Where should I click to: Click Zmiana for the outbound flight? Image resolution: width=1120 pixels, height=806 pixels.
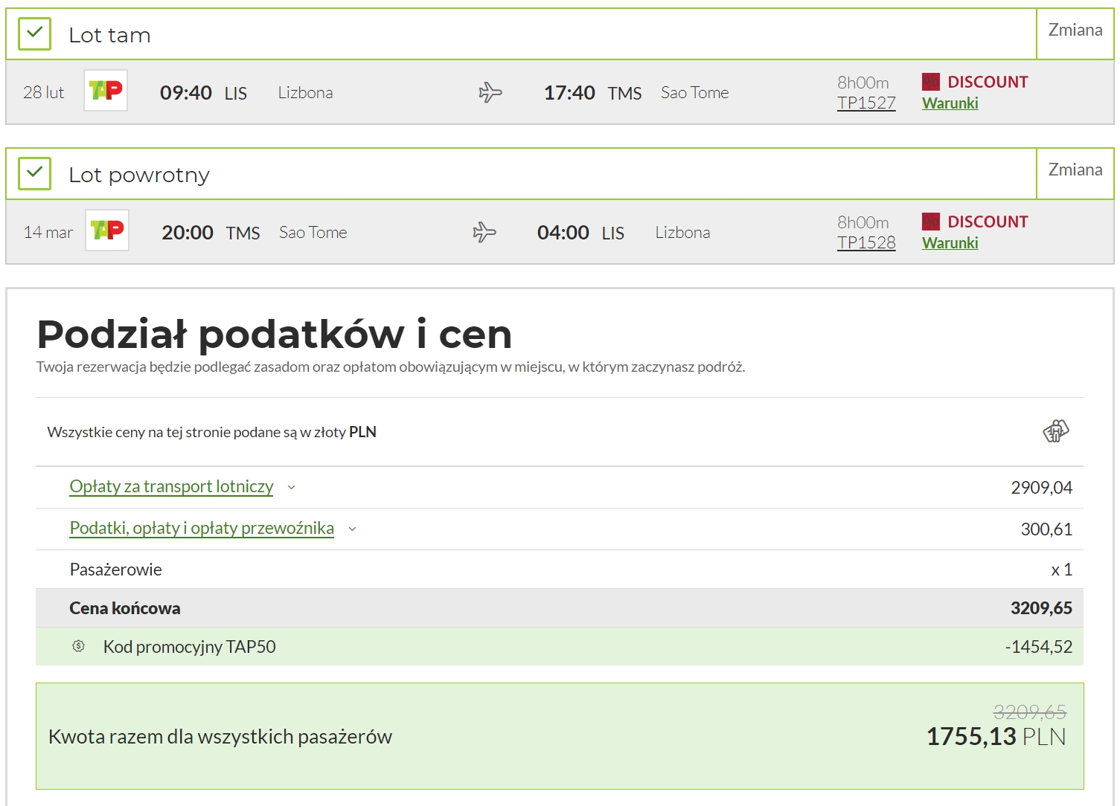click(x=1075, y=30)
